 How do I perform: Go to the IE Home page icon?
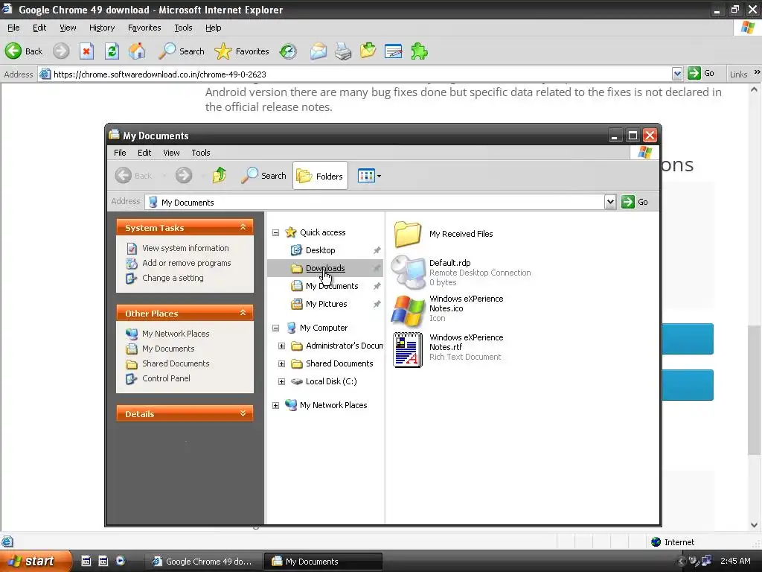137,51
